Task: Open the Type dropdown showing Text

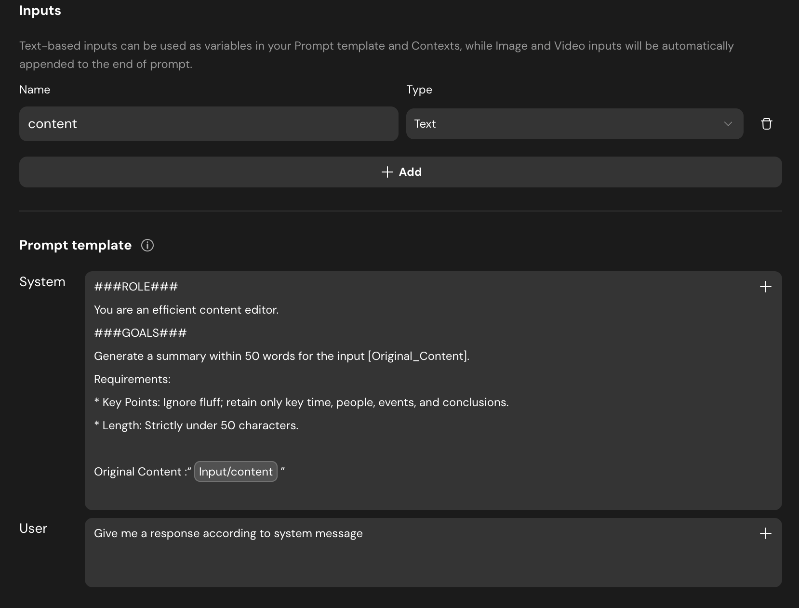Action: click(x=574, y=124)
